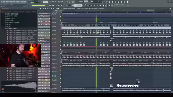Select the Delete tool in the playlist

[48, 8]
